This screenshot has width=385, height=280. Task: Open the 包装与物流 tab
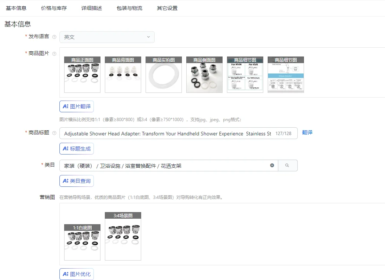click(129, 8)
